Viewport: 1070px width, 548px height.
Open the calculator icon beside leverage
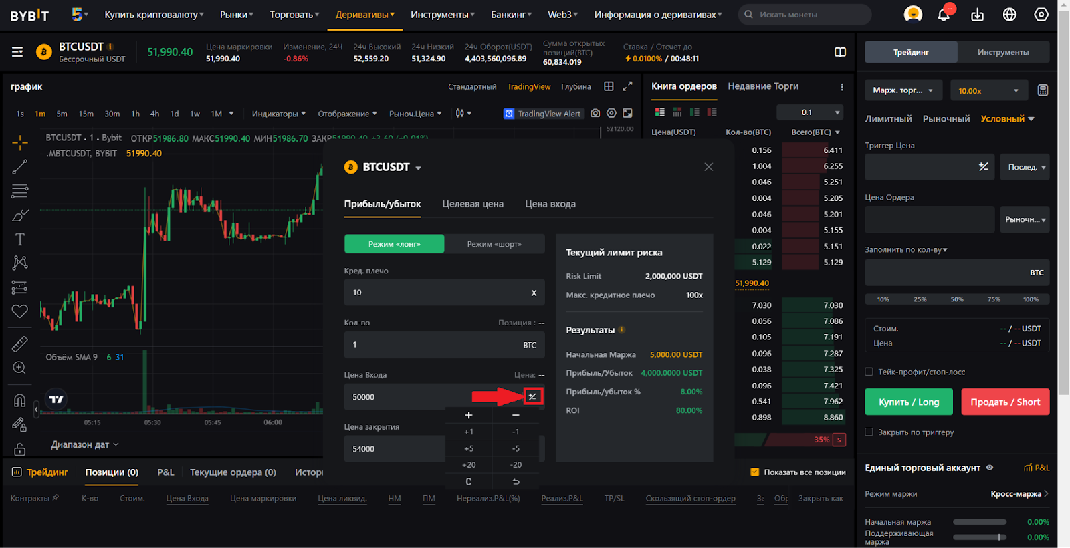[x=1042, y=90]
